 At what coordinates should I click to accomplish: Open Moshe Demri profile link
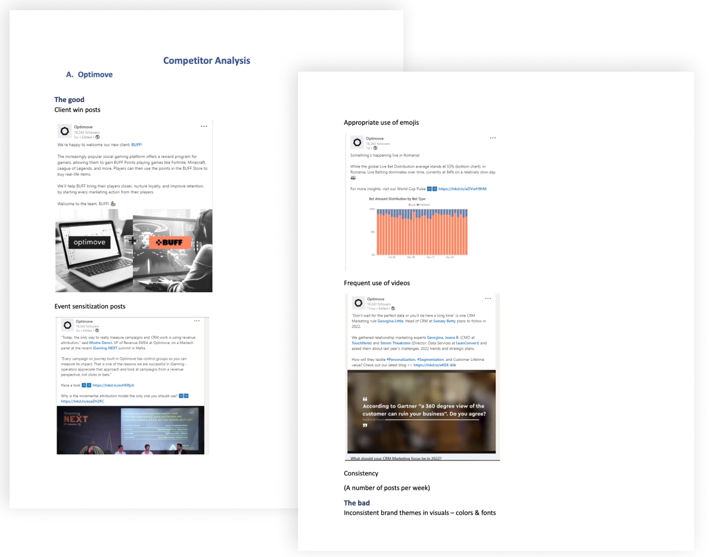[x=100, y=343]
